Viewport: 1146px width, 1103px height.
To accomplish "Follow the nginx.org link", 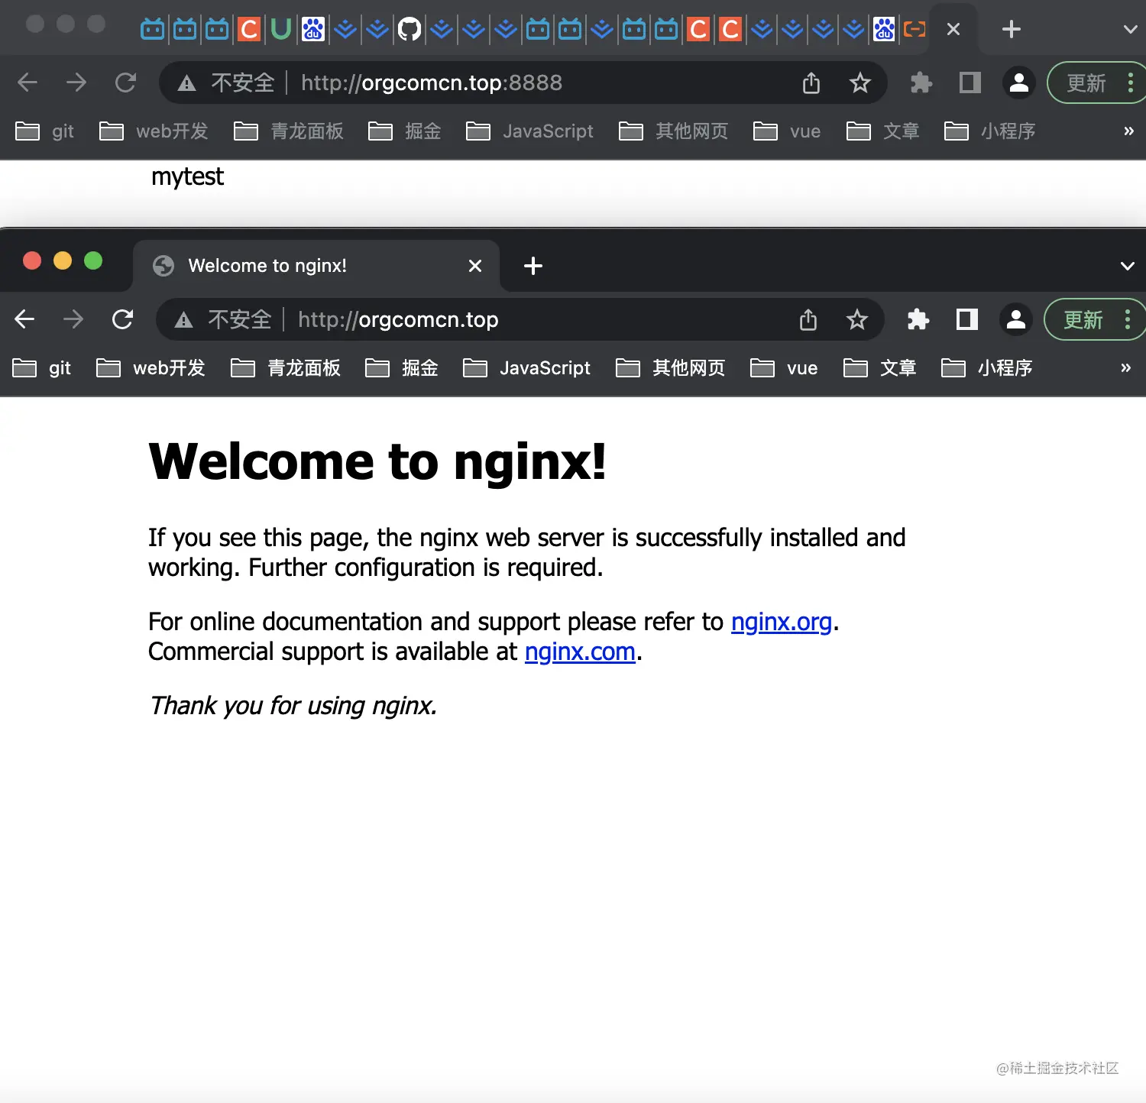I will pyautogui.click(x=781, y=622).
